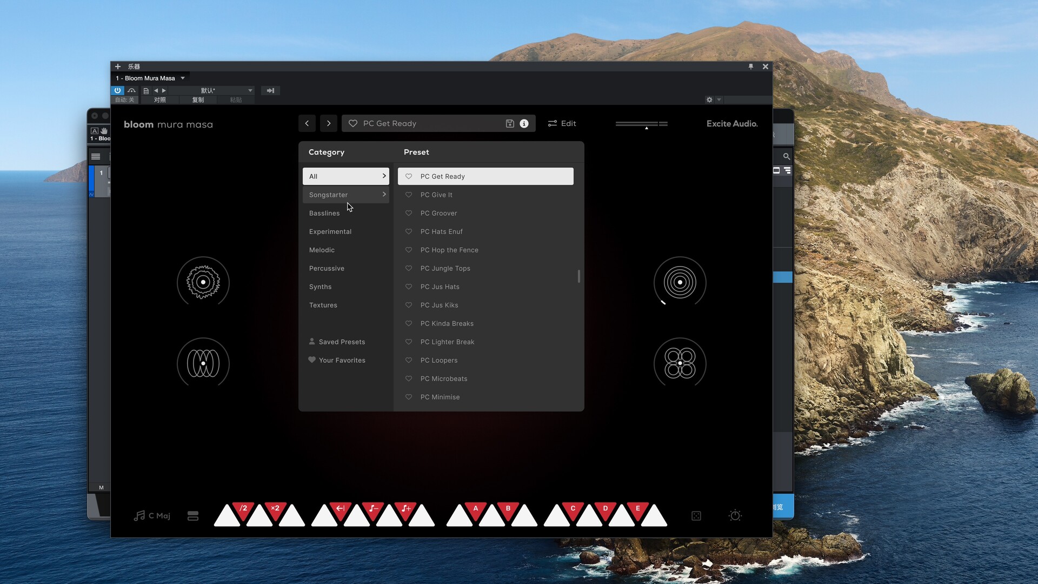Click the double-speed x2 red key
1038x584 pixels.
[x=275, y=509]
